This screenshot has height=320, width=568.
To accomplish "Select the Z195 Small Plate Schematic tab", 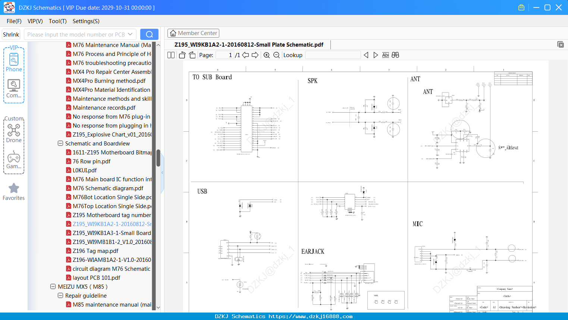I will [x=249, y=44].
